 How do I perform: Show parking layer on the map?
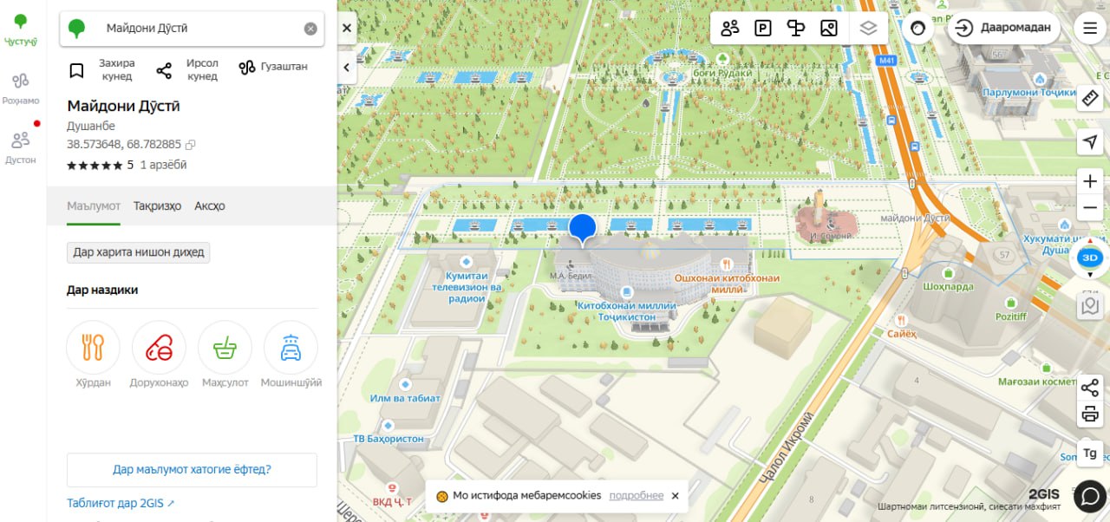[x=762, y=28]
